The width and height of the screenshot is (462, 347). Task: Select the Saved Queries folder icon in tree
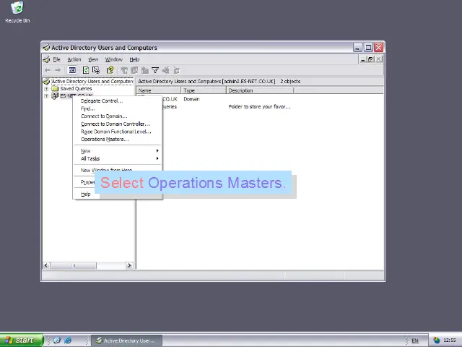pos(55,88)
